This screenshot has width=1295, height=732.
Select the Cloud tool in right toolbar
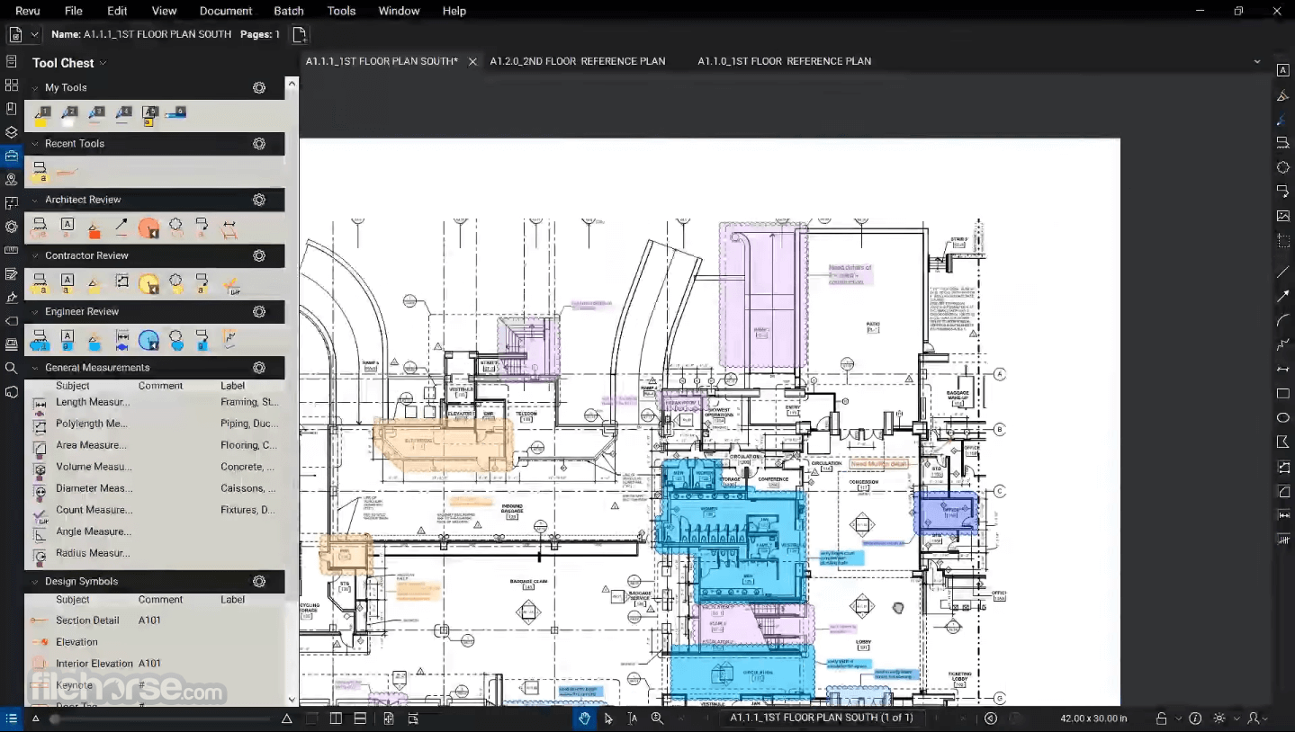tap(1283, 167)
